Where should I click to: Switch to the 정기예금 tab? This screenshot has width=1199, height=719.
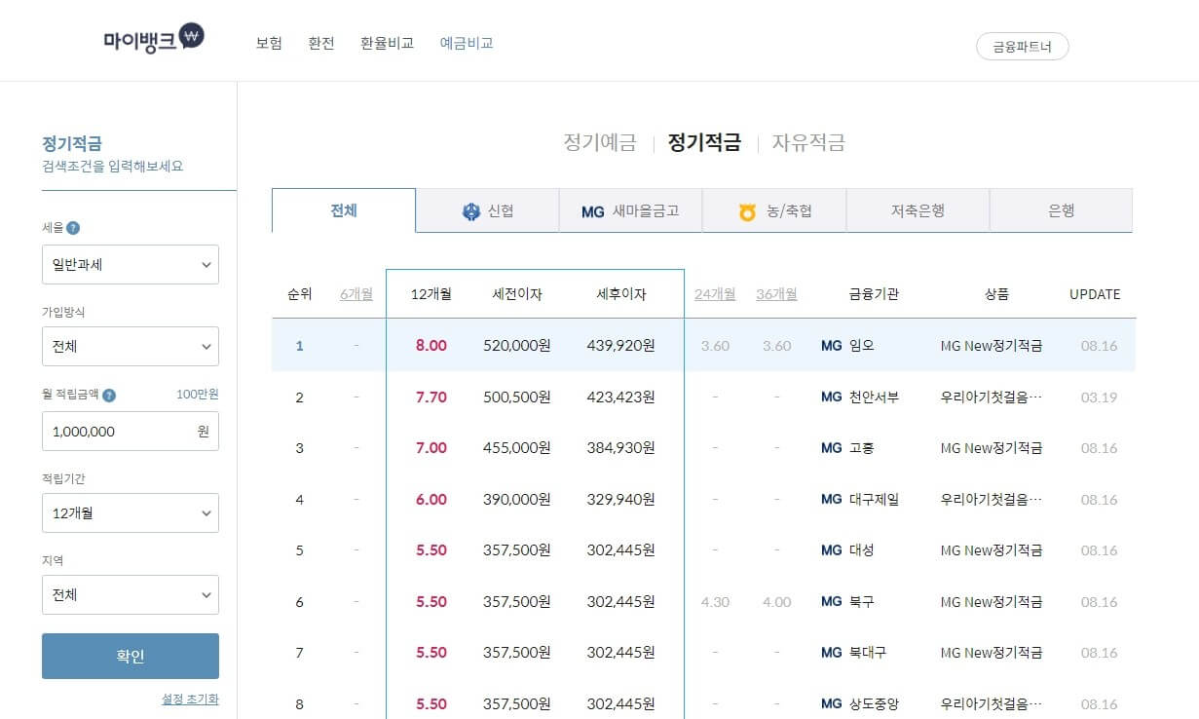point(599,141)
